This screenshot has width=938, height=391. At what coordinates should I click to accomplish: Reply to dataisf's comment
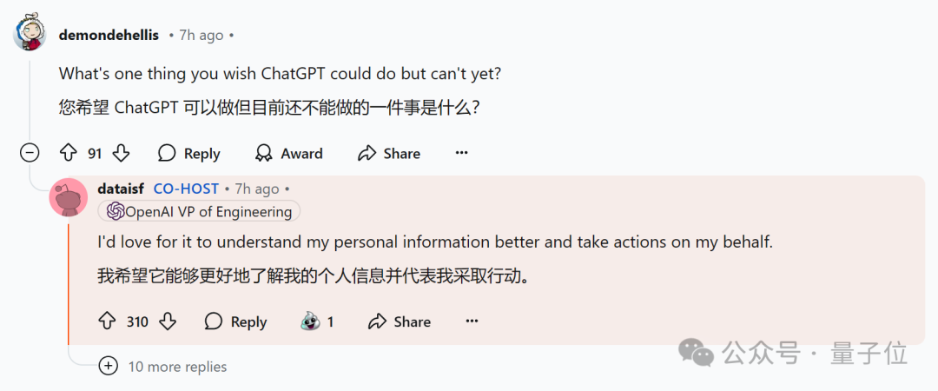pyautogui.click(x=235, y=321)
